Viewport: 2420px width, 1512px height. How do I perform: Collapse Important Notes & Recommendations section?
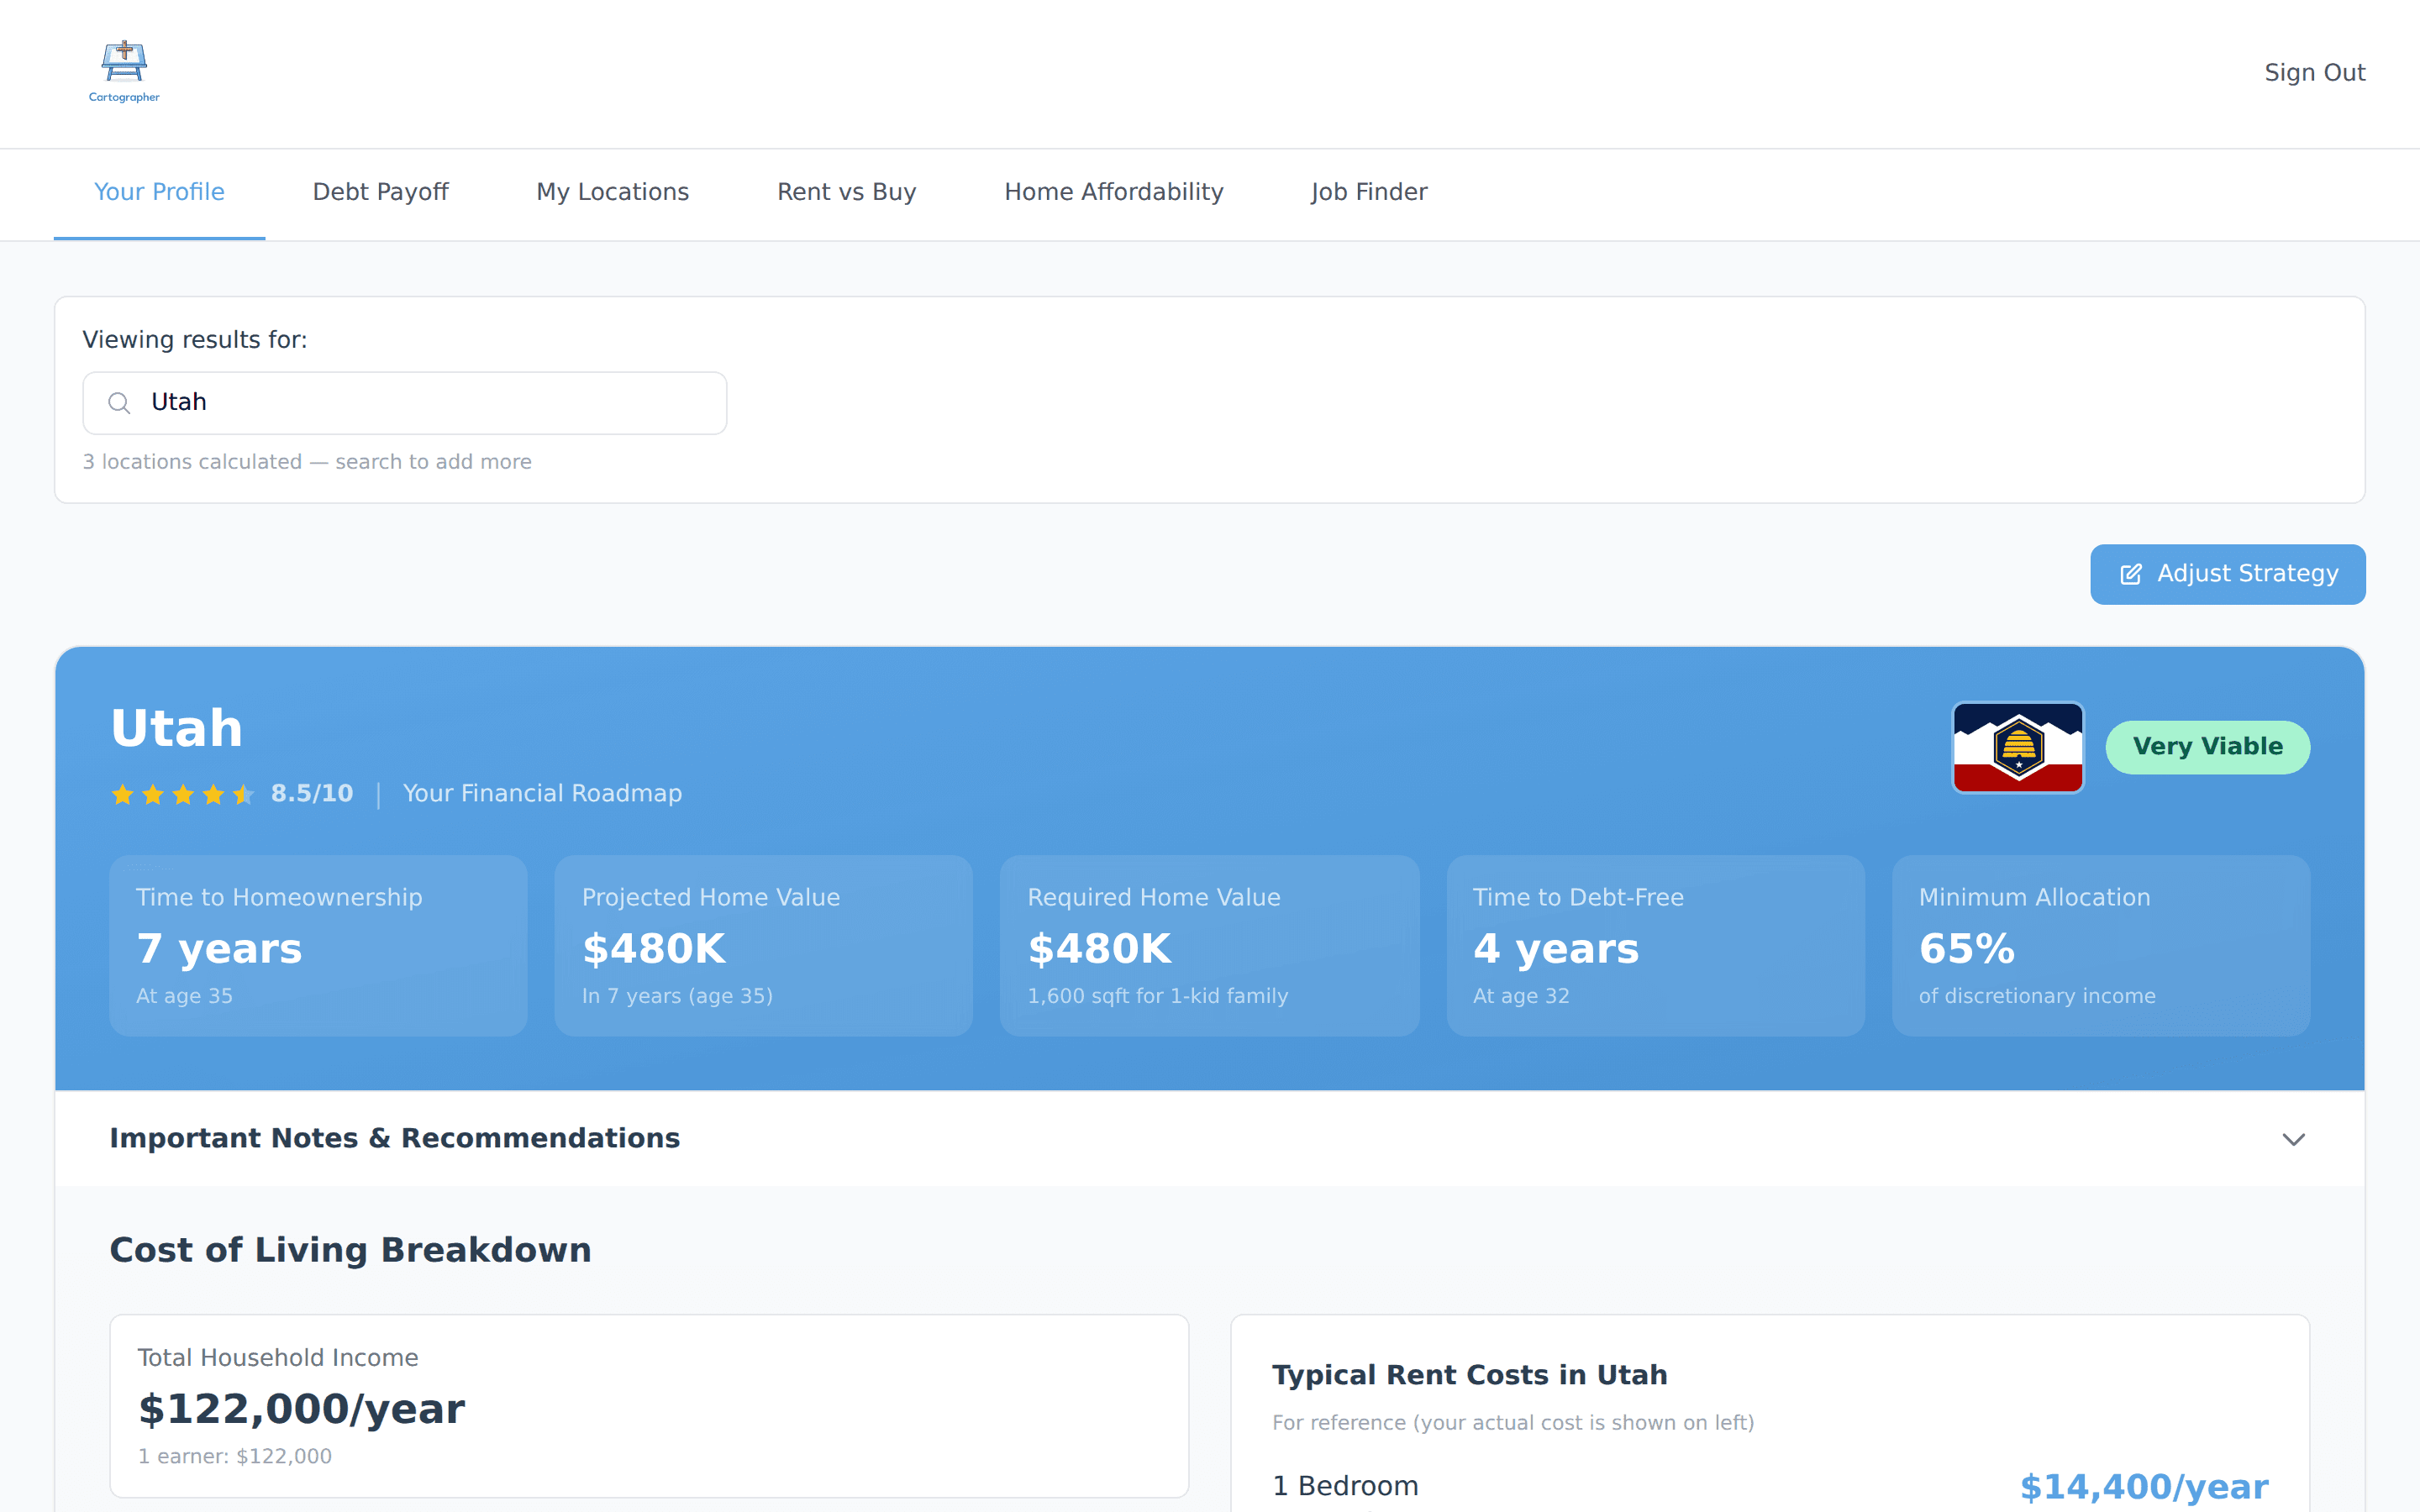tap(394, 1138)
